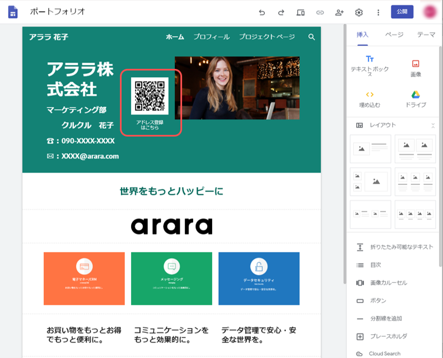
Task: Open the three-dot more menu
Action: [x=378, y=12]
